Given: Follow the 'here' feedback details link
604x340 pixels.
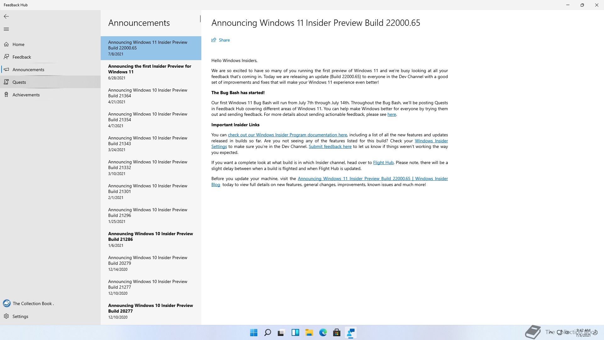Looking at the screenshot, I should 392,114.
